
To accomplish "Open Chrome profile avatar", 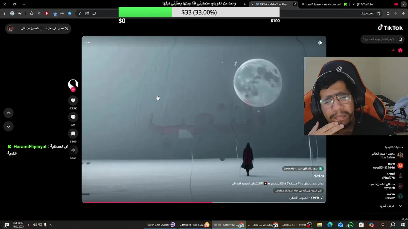I will (12, 13).
